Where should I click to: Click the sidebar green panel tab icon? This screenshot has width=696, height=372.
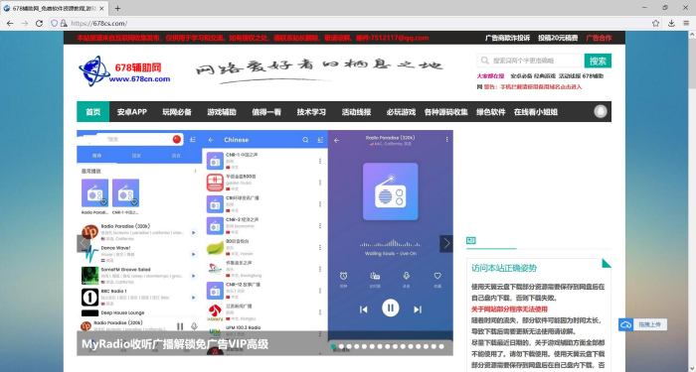[x=471, y=240]
